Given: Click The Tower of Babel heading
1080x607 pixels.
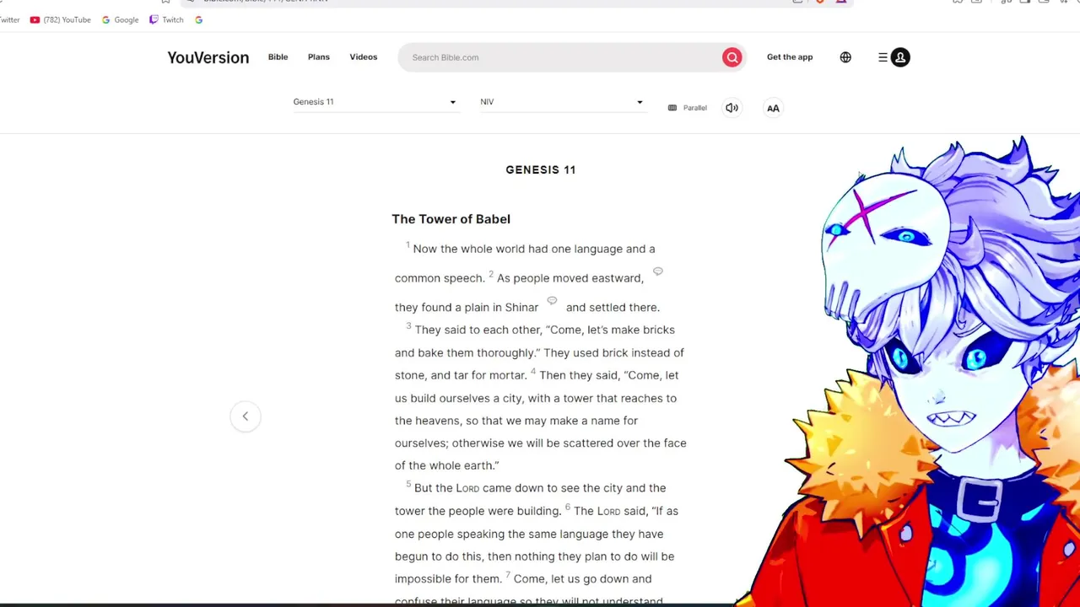Looking at the screenshot, I should [x=451, y=219].
